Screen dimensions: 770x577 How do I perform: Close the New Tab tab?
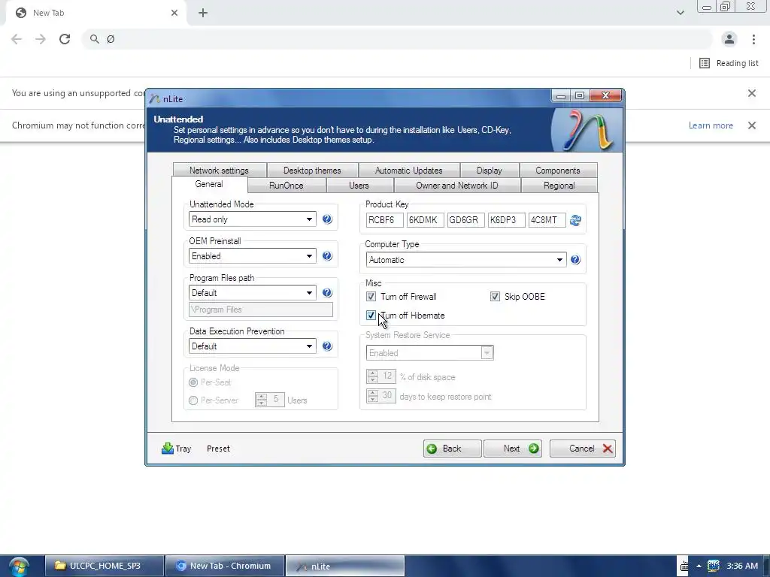click(x=174, y=13)
